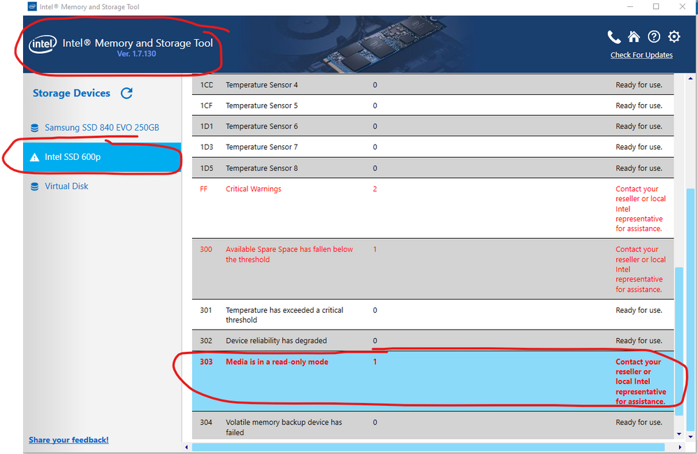Go to home via house icon
The height and width of the screenshot is (454, 698).
tap(634, 37)
